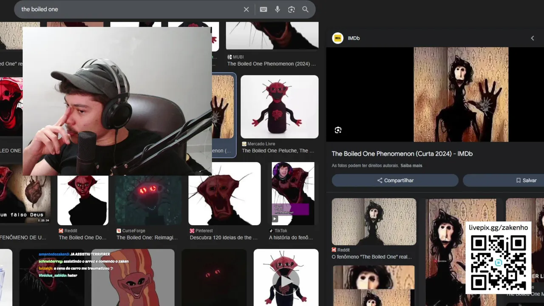Open the Mercado Livre plush thumbnail

279,107
